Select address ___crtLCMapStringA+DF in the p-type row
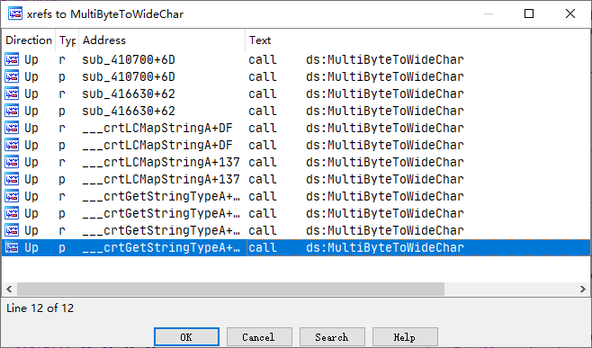Screen dimensions: 592x348 [x=157, y=145]
